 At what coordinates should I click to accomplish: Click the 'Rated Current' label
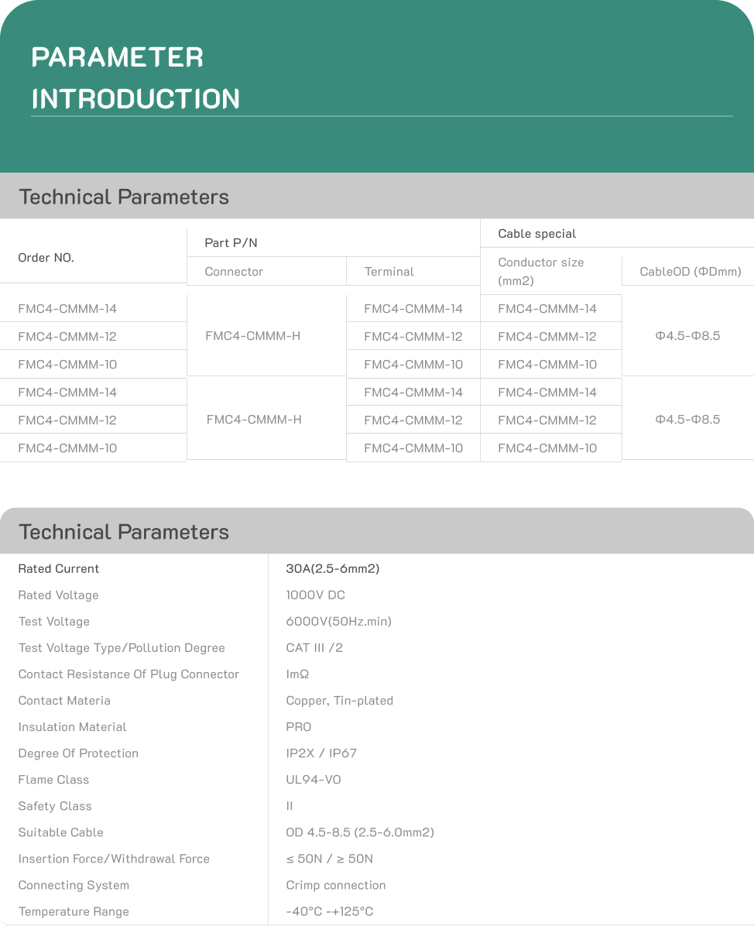(59, 569)
